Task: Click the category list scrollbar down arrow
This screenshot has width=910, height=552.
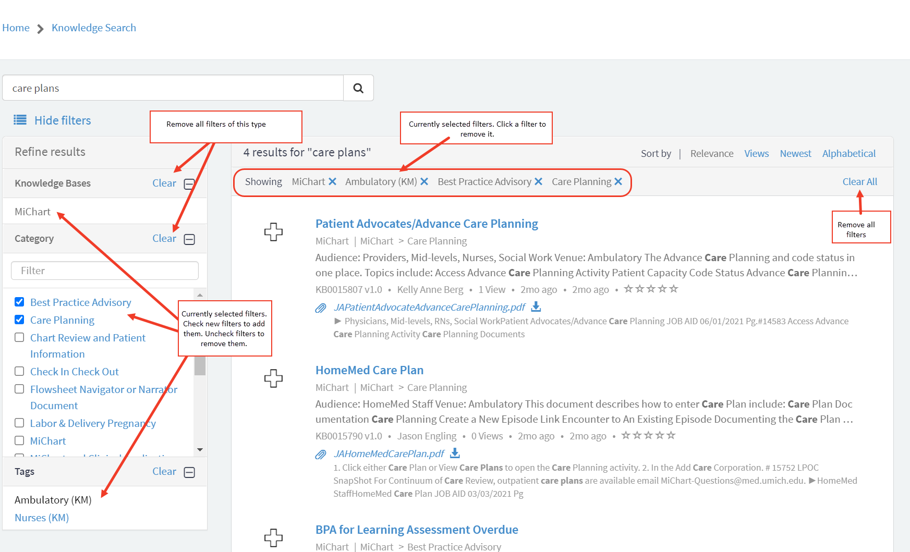Action: tap(200, 449)
